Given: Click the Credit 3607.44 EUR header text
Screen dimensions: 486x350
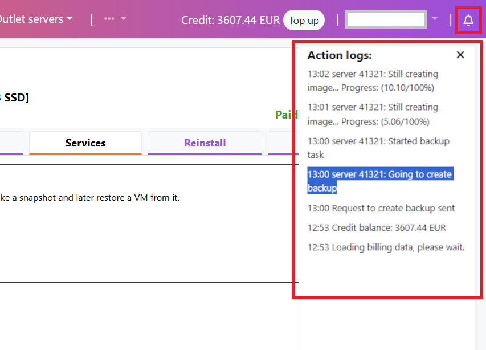Looking at the screenshot, I should (x=230, y=20).
